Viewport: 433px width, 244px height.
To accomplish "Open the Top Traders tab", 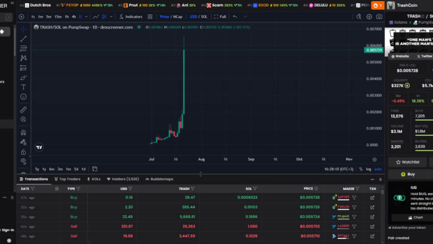I will 67,179.
